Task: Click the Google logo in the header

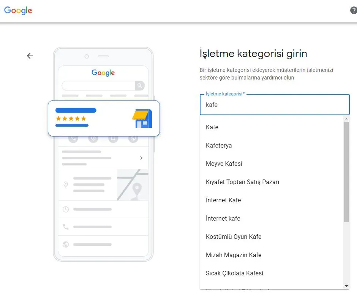Action: click(18, 11)
